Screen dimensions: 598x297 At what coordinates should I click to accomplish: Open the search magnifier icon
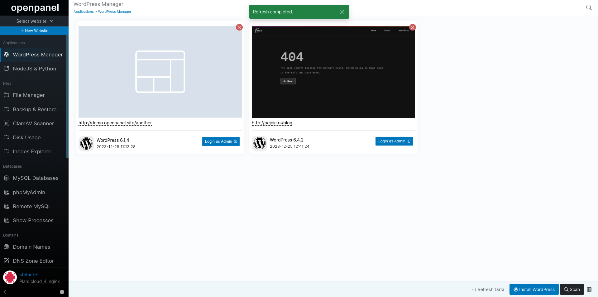589,7
